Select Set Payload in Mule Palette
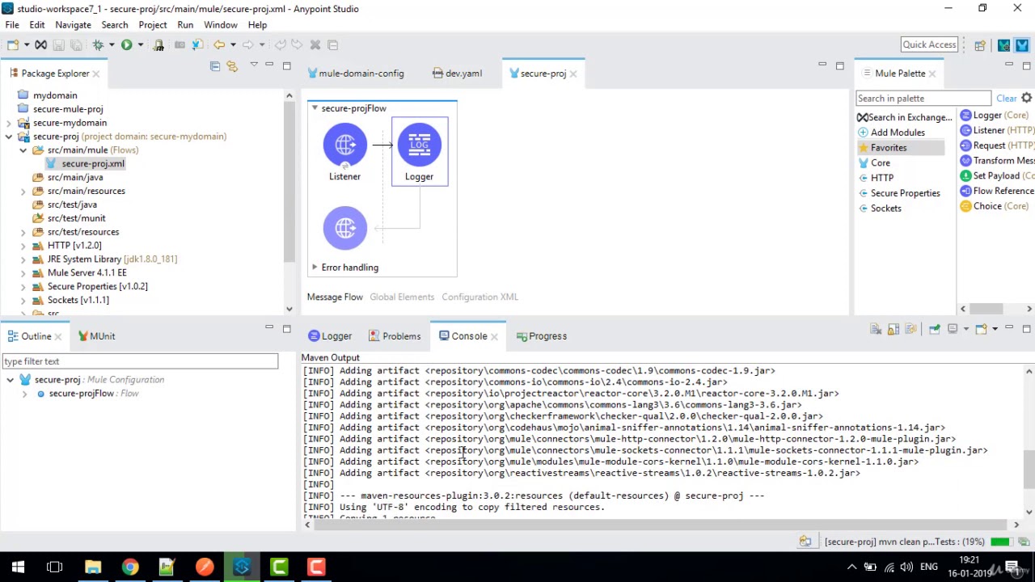Screen dimensions: 1035x582 (997, 175)
